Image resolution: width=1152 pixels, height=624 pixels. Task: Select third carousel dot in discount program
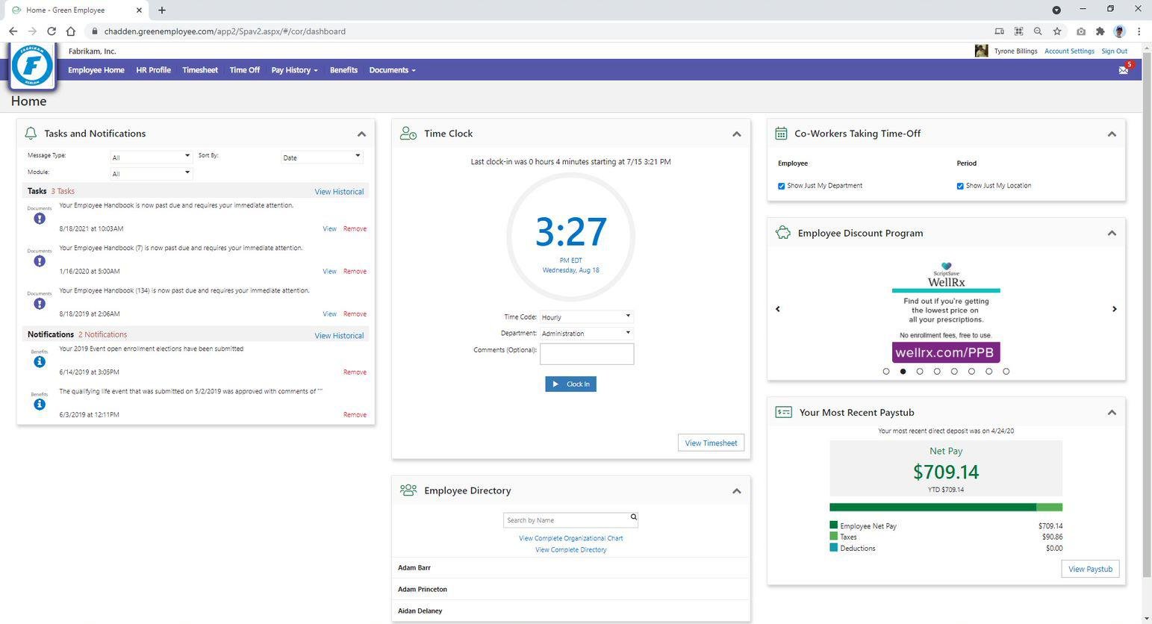click(920, 371)
